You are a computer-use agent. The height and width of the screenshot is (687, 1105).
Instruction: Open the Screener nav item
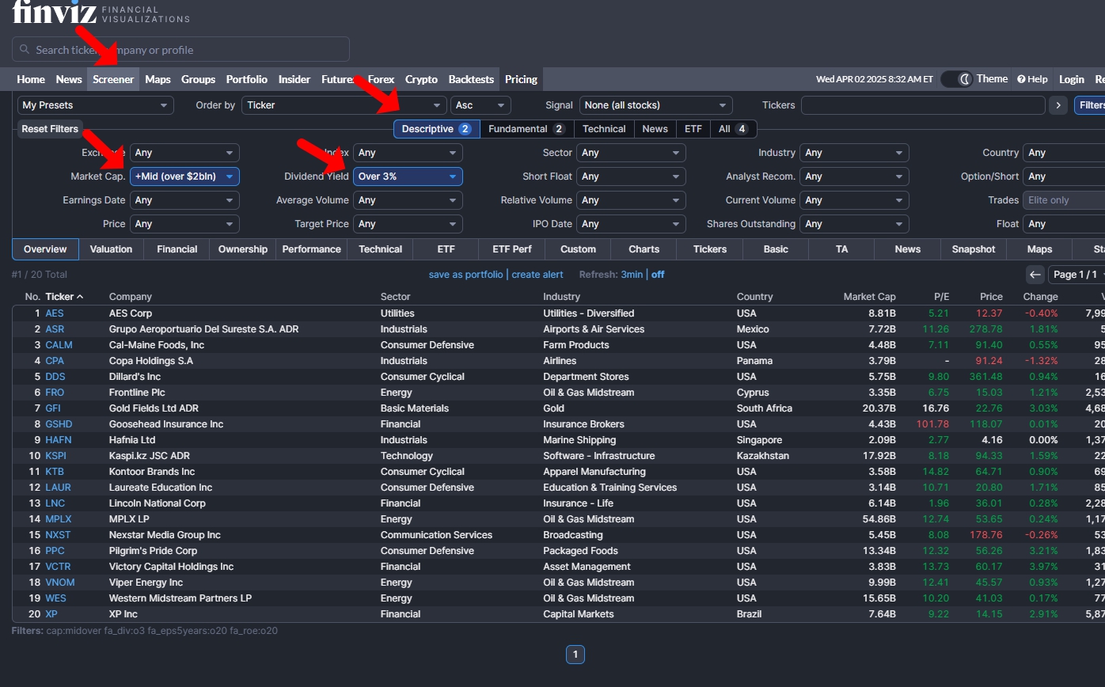pos(113,79)
